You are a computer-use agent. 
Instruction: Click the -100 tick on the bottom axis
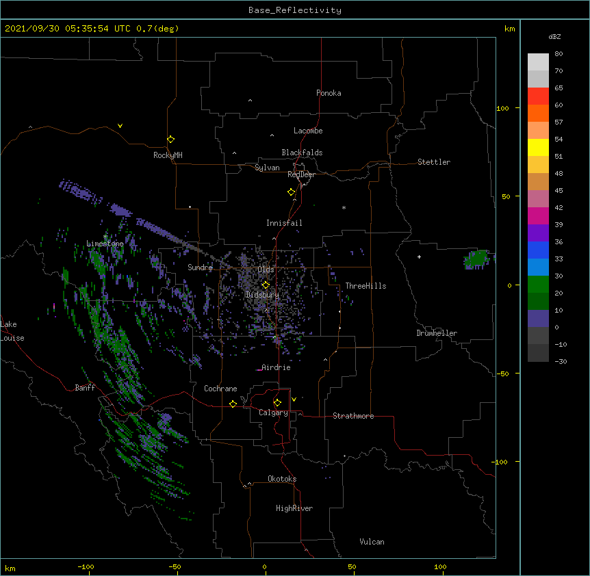pyautogui.click(x=86, y=566)
